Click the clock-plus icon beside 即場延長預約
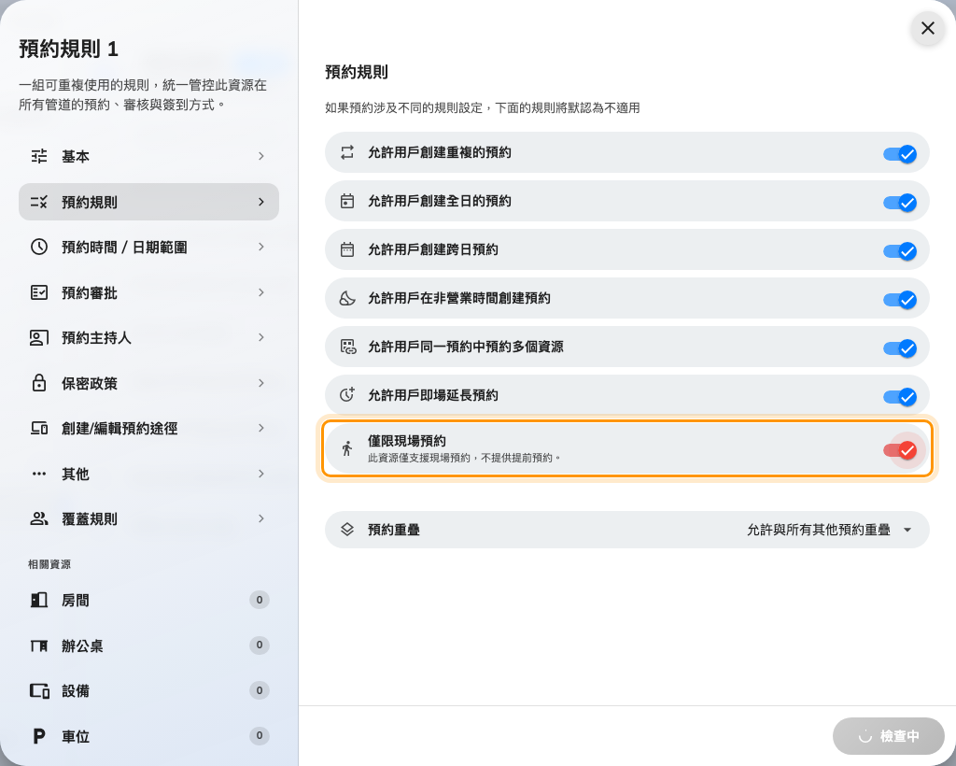This screenshot has width=956, height=766. (x=347, y=395)
